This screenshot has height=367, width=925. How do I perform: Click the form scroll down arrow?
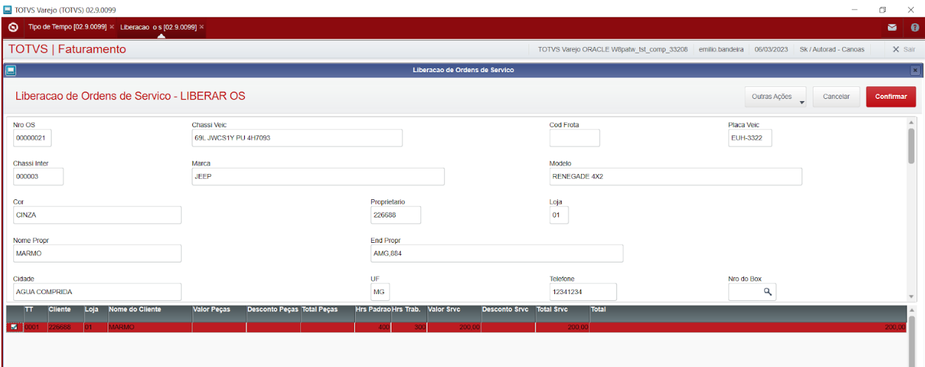click(911, 297)
